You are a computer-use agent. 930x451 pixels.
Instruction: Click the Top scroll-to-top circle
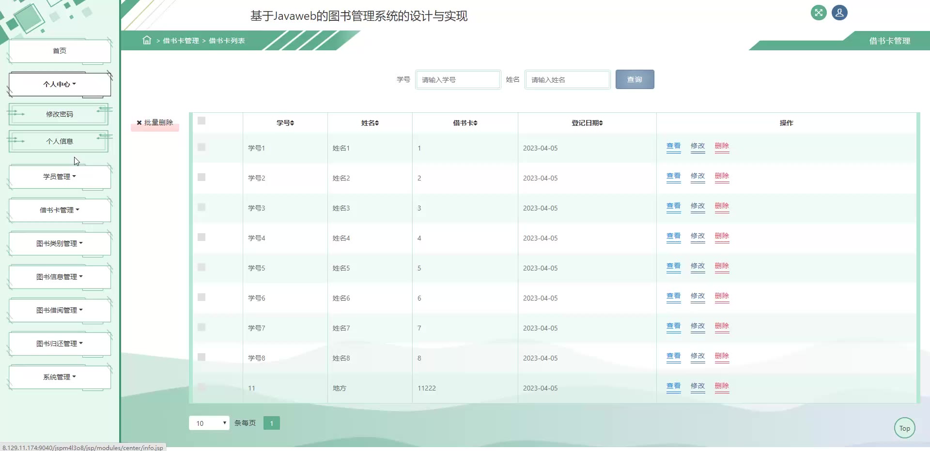click(904, 428)
